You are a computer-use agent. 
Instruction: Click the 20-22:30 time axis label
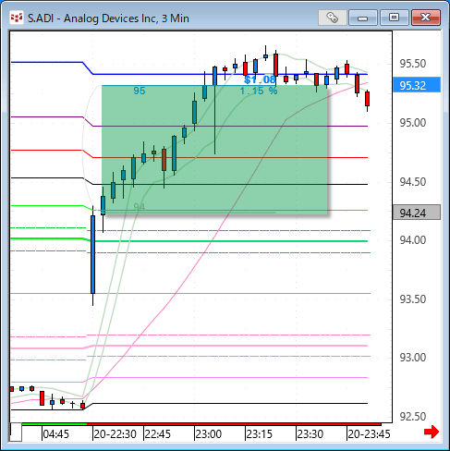click(115, 434)
